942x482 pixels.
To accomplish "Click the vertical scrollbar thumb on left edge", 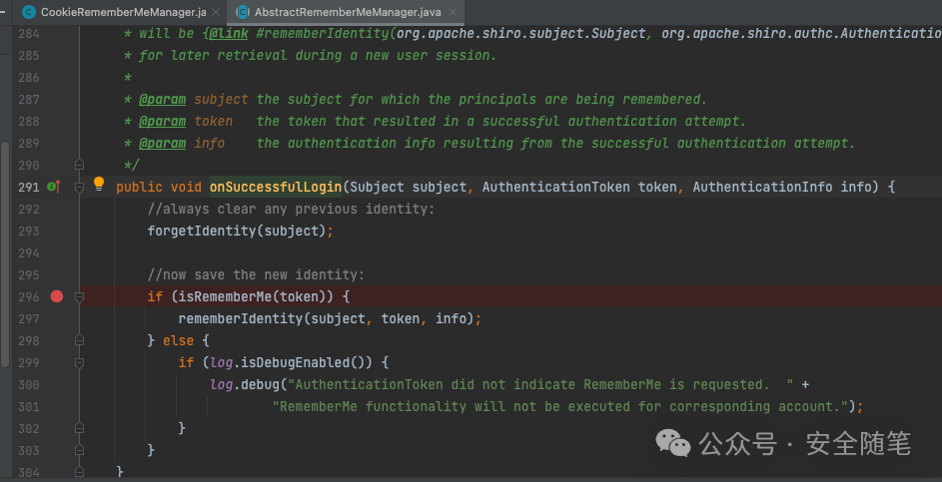I will coord(5,253).
